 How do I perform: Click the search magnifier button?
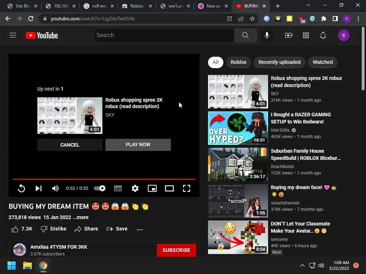click(x=245, y=35)
